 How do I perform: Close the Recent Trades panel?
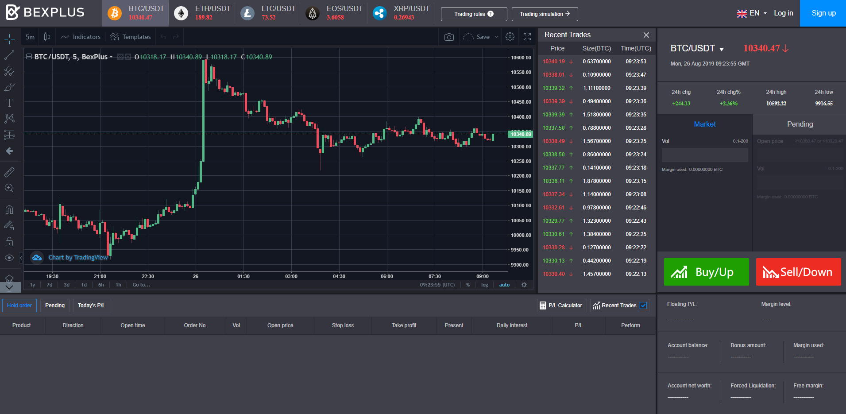646,35
